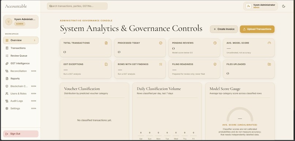Click 'No classified transactions yet.' message
Image resolution: width=295 pixels, height=141 pixels.
(94, 120)
